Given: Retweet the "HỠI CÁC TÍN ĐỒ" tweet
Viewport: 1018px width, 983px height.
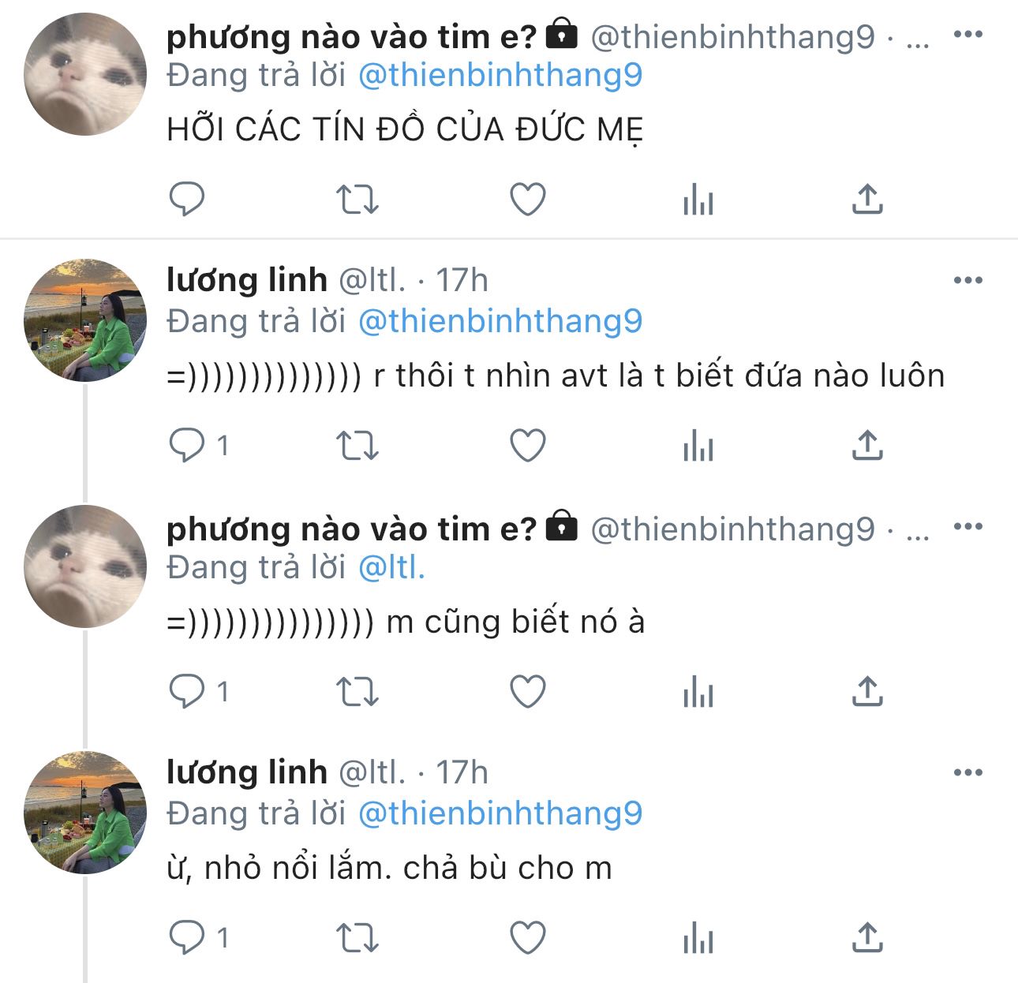Looking at the screenshot, I should click(357, 199).
